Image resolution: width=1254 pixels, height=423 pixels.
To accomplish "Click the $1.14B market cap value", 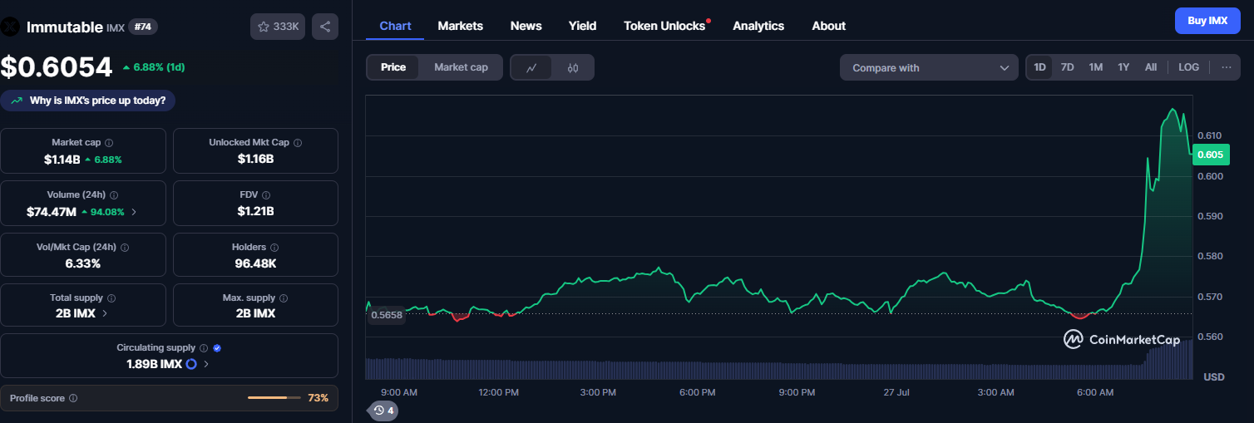I will (x=62, y=159).
